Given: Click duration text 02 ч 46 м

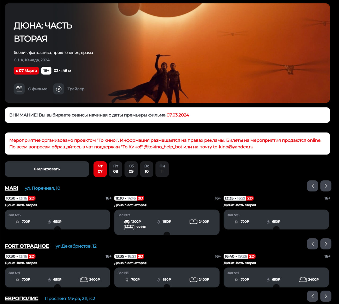Looking at the screenshot, I should 62,71.
